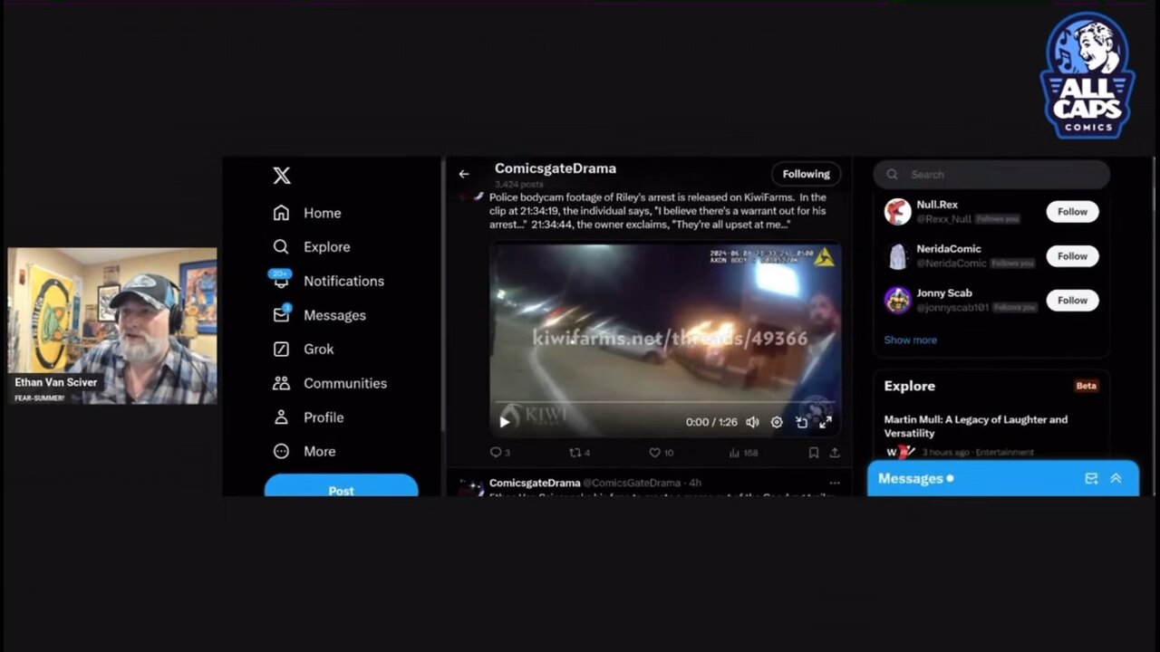This screenshot has width=1160, height=652.
Task: Click the blue Post button
Action: click(341, 487)
